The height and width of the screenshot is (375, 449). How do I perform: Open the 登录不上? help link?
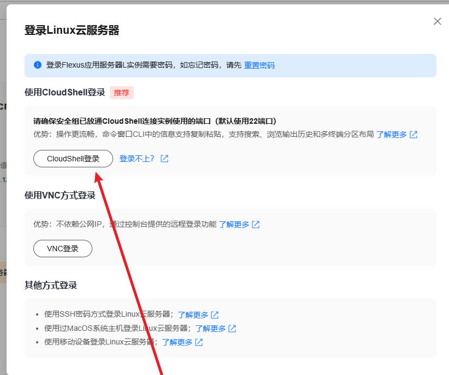click(x=137, y=159)
